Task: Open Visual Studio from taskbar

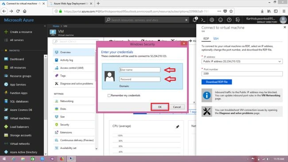Action: [52, 159]
